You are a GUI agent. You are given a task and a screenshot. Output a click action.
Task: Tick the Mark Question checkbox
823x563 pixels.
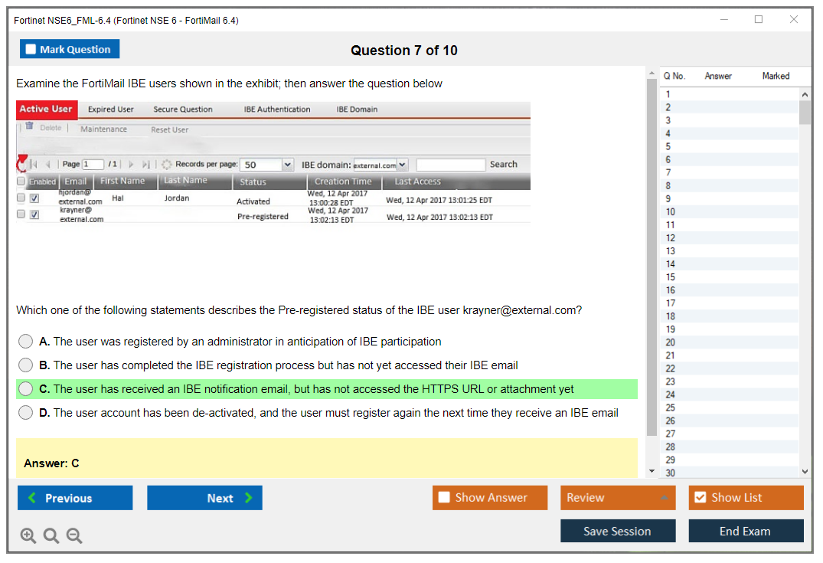point(31,49)
